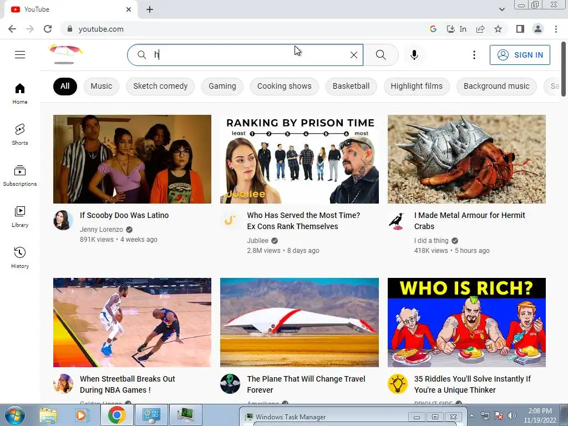568x426 pixels.
Task: Open Shorts in sidebar
Action: [x=20, y=134]
